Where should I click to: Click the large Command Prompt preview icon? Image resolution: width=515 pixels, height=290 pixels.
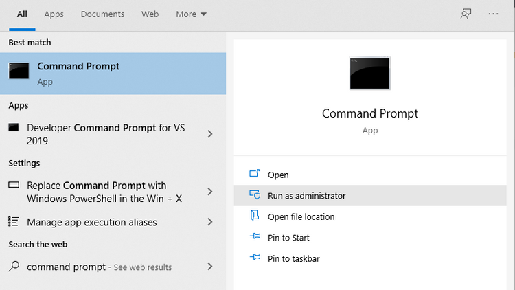coord(369,74)
